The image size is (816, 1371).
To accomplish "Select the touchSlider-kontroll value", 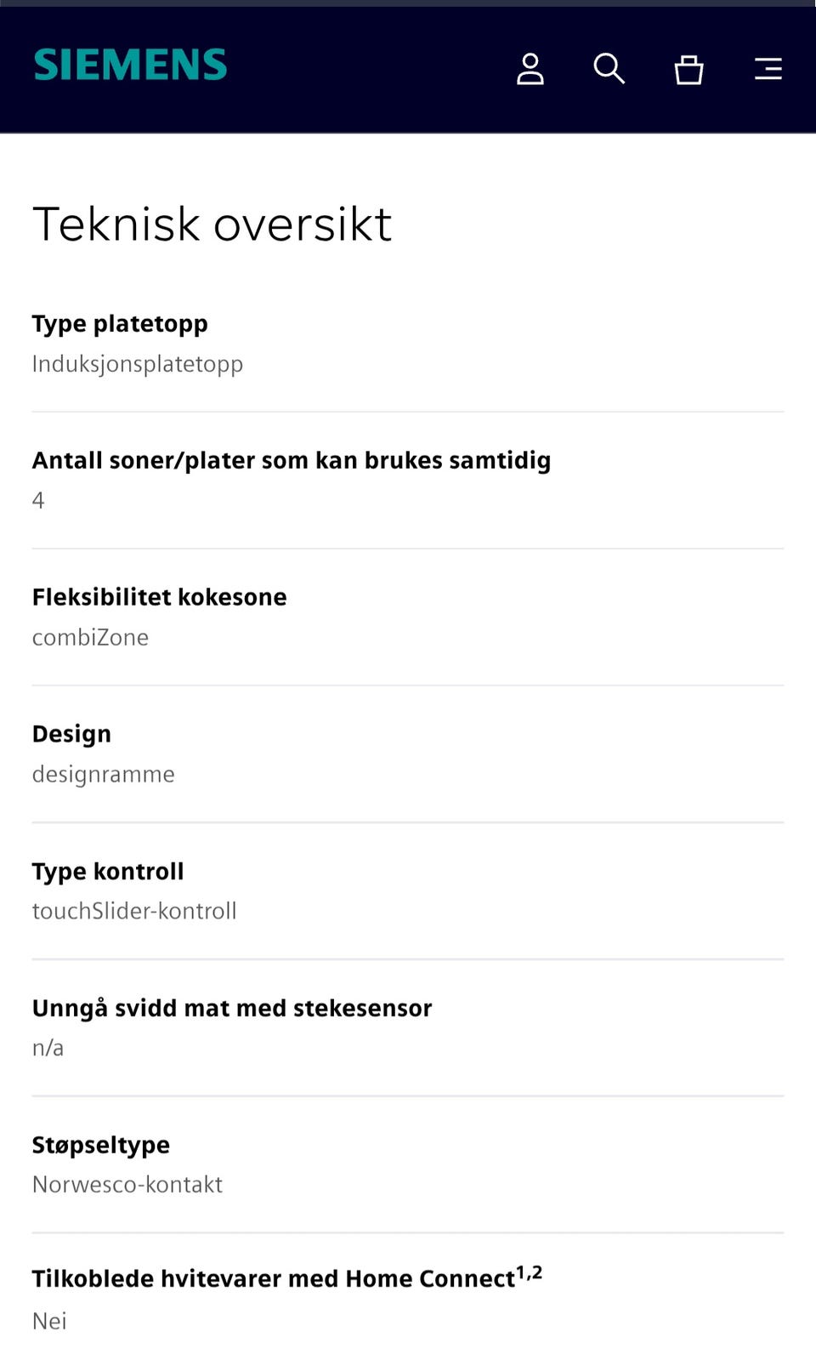I will 134,911.
